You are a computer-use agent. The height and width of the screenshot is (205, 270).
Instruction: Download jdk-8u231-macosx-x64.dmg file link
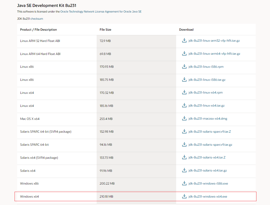(208, 119)
